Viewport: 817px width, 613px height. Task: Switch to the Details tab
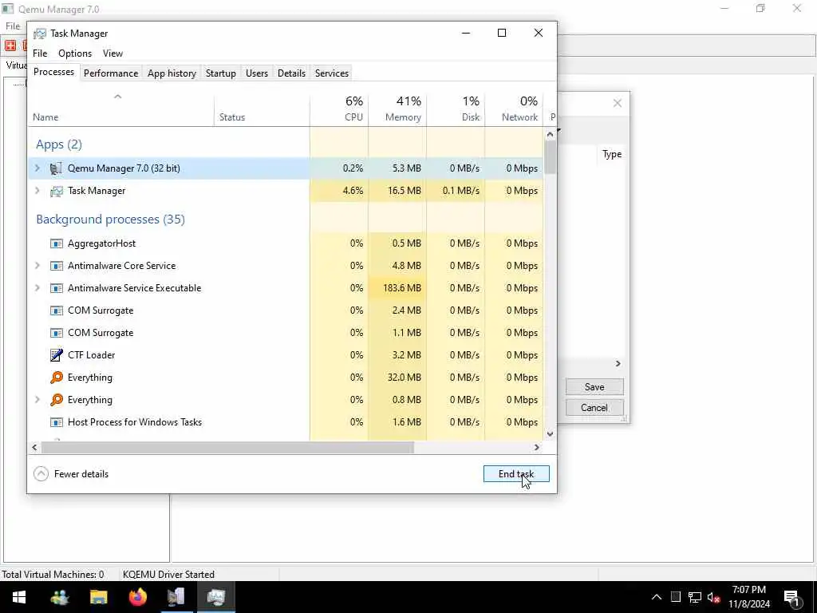pyautogui.click(x=291, y=73)
